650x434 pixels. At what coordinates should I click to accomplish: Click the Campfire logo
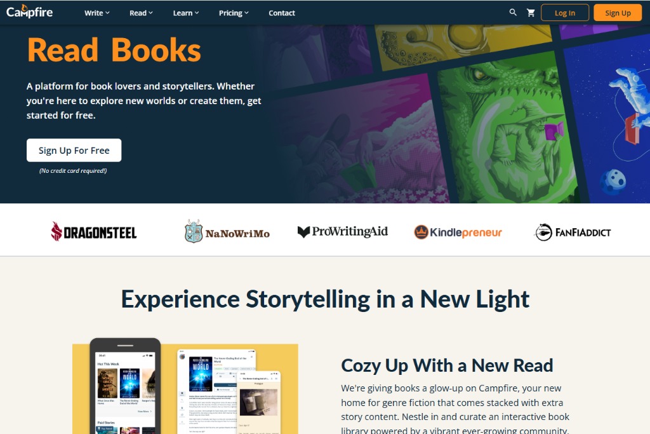(29, 11)
